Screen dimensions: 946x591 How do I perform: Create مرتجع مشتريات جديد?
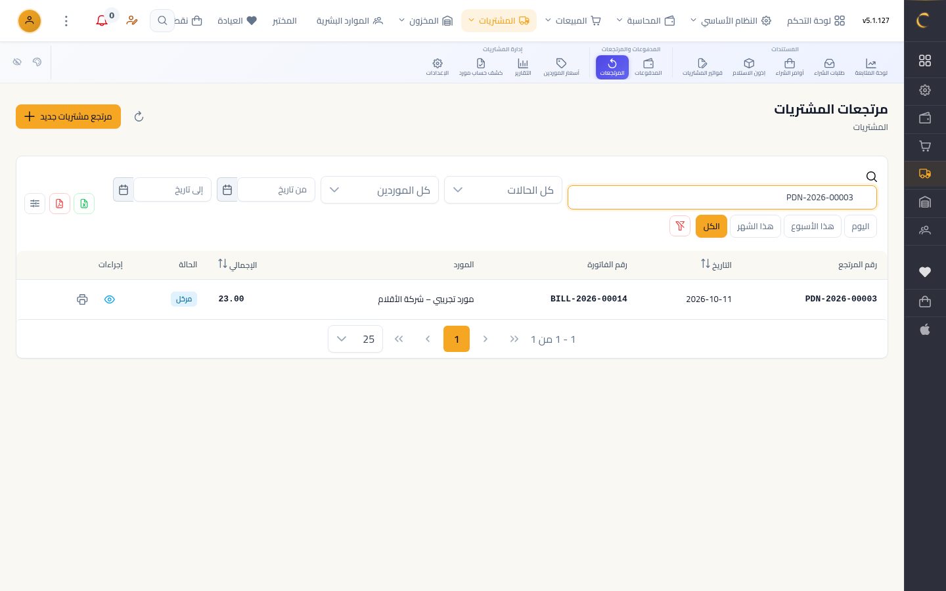point(68,116)
